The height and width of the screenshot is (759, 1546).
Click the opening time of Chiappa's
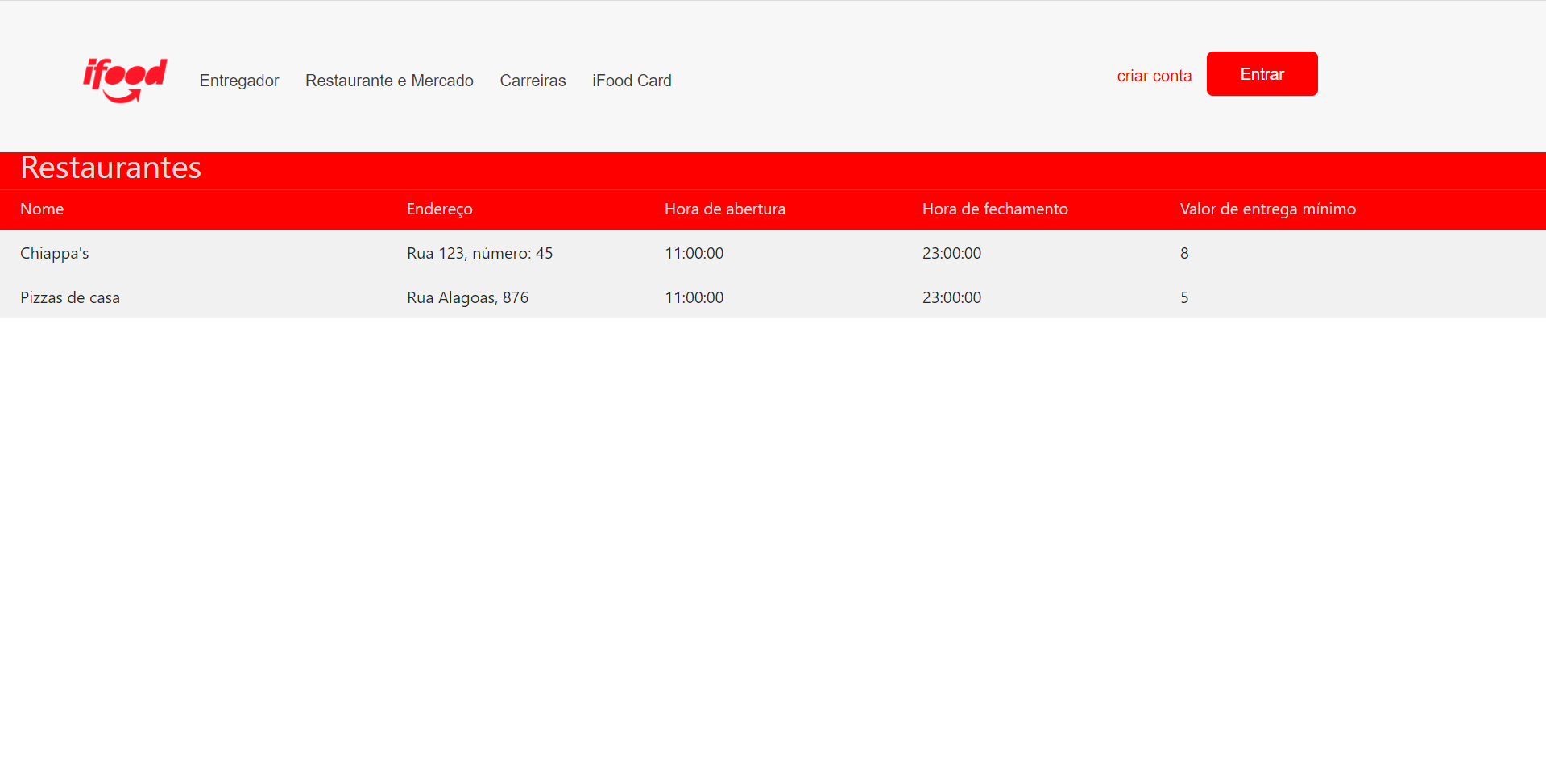point(694,253)
